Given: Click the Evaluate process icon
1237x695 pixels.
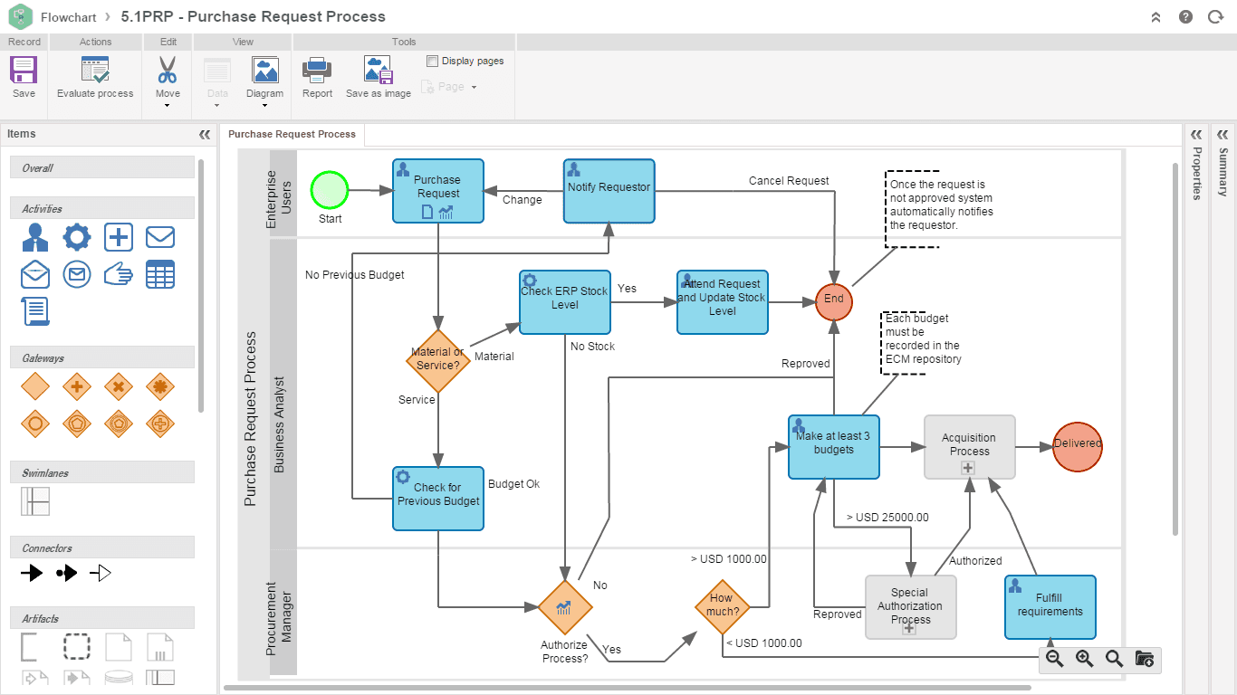Looking at the screenshot, I should [x=95, y=70].
